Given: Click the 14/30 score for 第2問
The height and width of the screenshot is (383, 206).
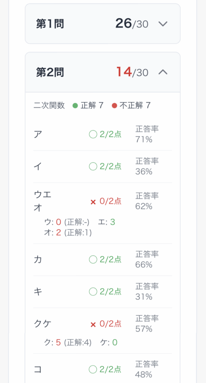Looking at the screenshot, I should 132,72.
